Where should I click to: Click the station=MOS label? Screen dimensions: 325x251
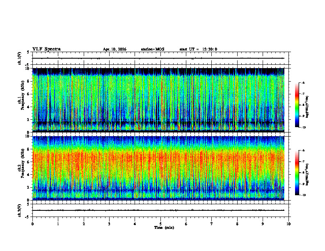(x=153, y=49)
